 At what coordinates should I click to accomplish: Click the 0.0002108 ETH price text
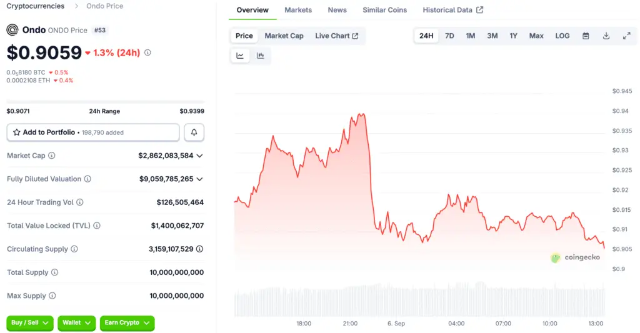click(28, 81)
